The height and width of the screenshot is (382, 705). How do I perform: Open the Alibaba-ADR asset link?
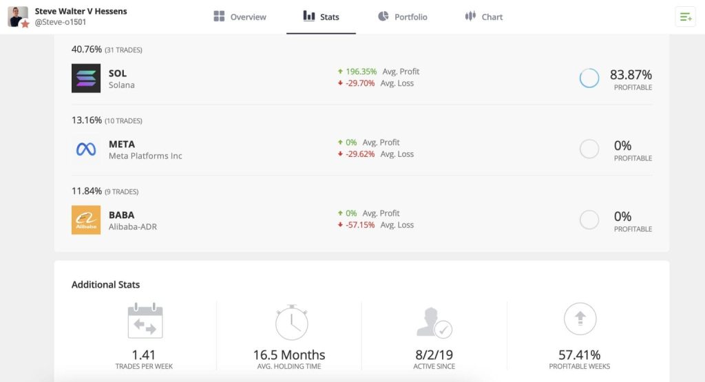(x=133, y=227)
